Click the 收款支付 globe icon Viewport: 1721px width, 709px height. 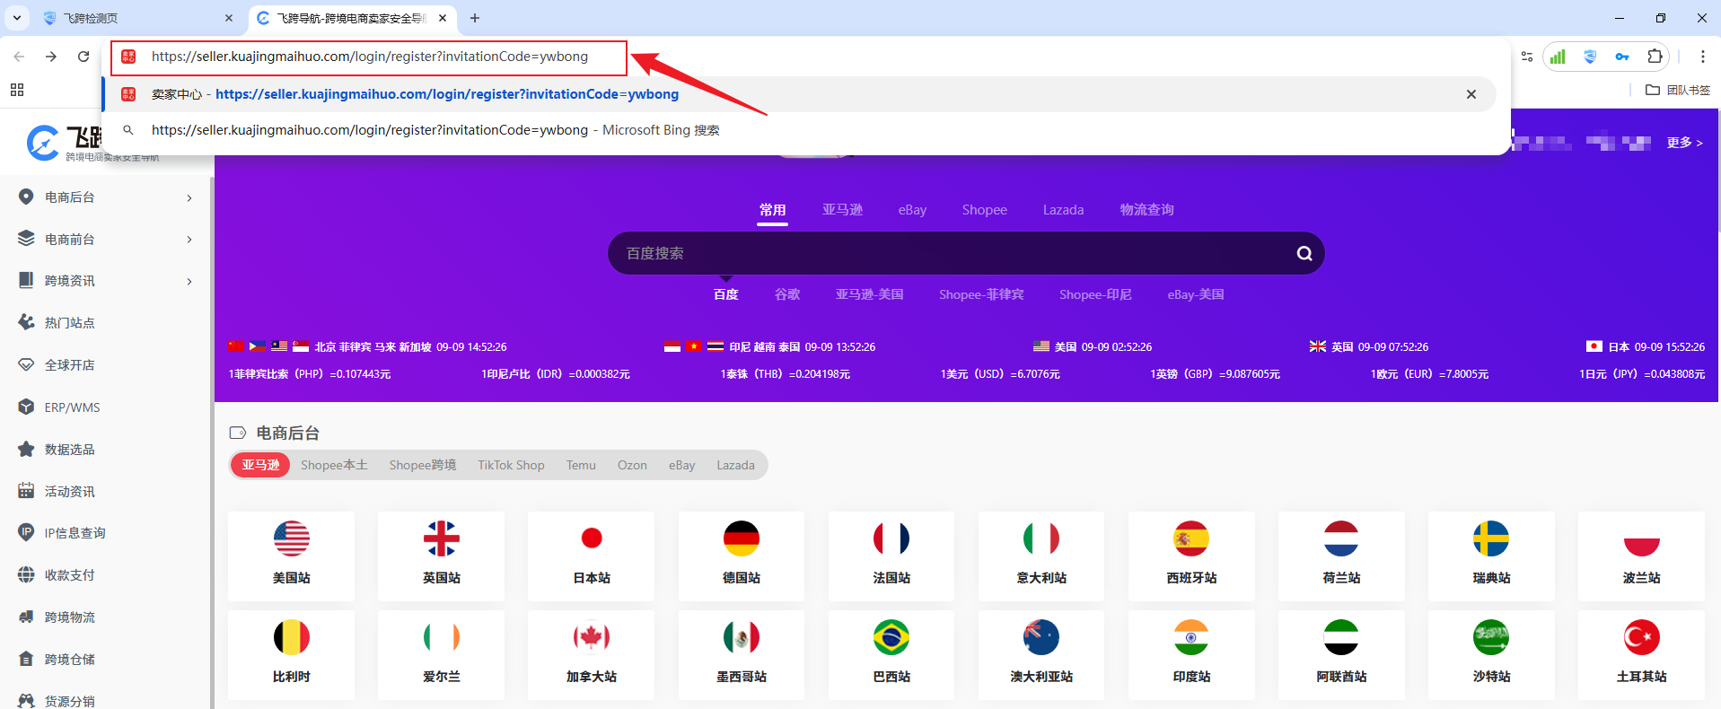point(26,574)
